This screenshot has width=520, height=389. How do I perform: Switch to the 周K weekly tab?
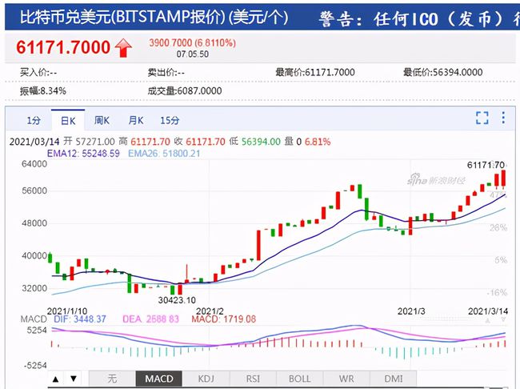click(102, 121)
